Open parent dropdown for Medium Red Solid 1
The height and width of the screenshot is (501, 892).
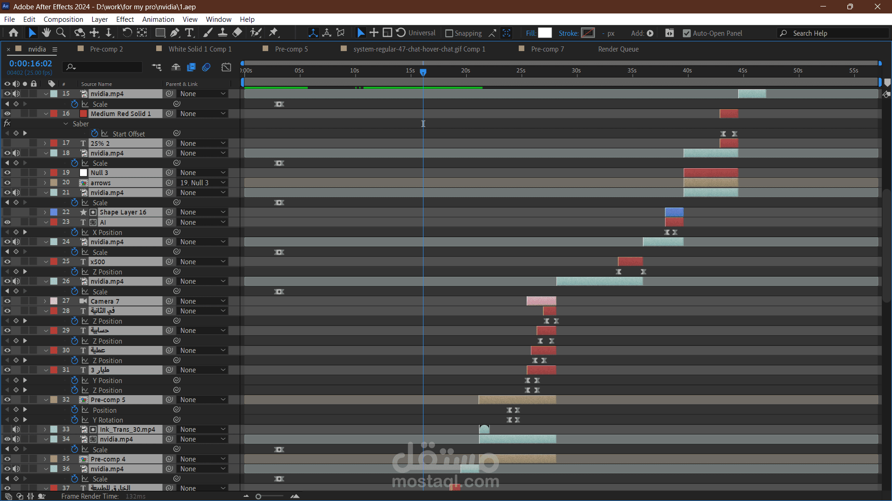tap(203, 114)
